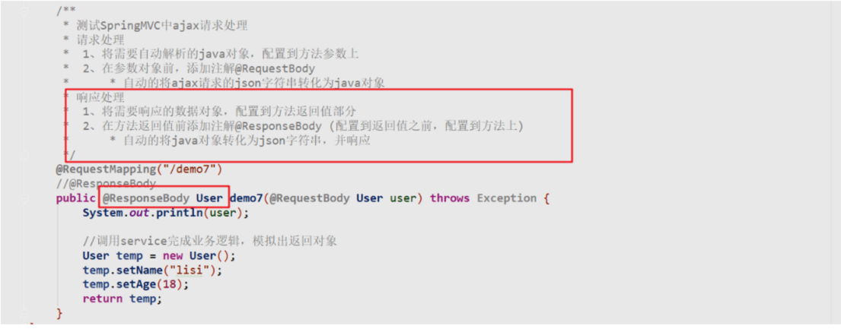The image size is (841, 332).
Task: Click the @RequestBody parameter annotation
Action: tap(310, 198)
